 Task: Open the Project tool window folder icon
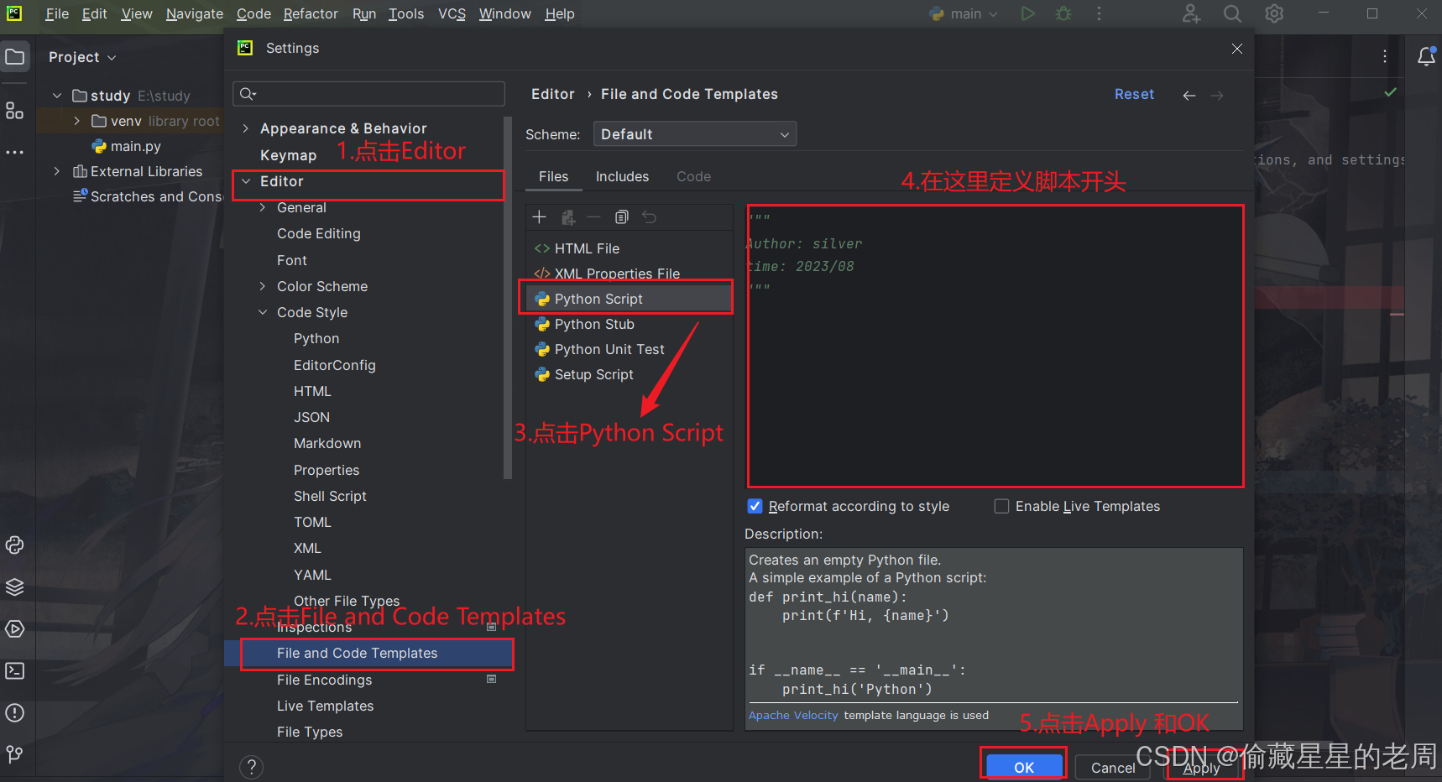(15, 57)
